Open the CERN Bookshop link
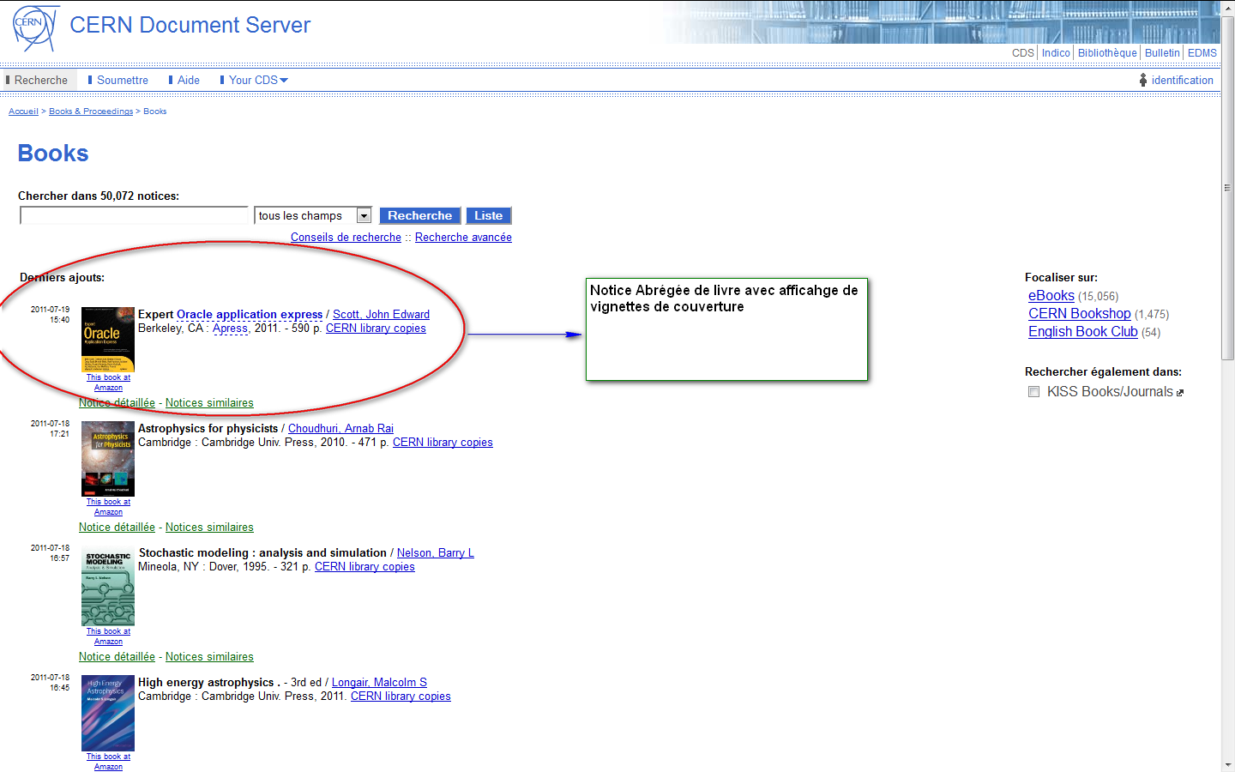This screenshot has width=1235, height=772. click(x=1079, y=314)
